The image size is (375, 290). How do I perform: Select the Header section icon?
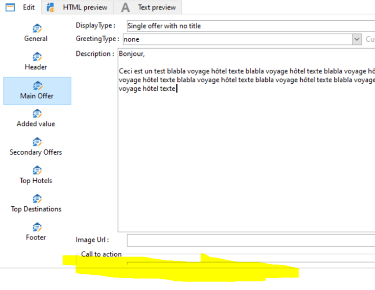[37, 57]
